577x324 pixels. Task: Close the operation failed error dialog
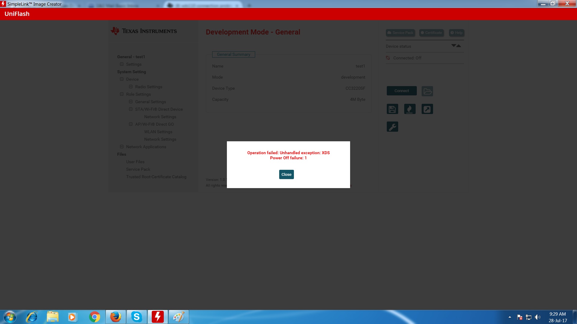(x=286, y=174)
